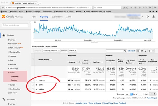Click the Audience section people icon
158x106 pixels.
[4, 35]
